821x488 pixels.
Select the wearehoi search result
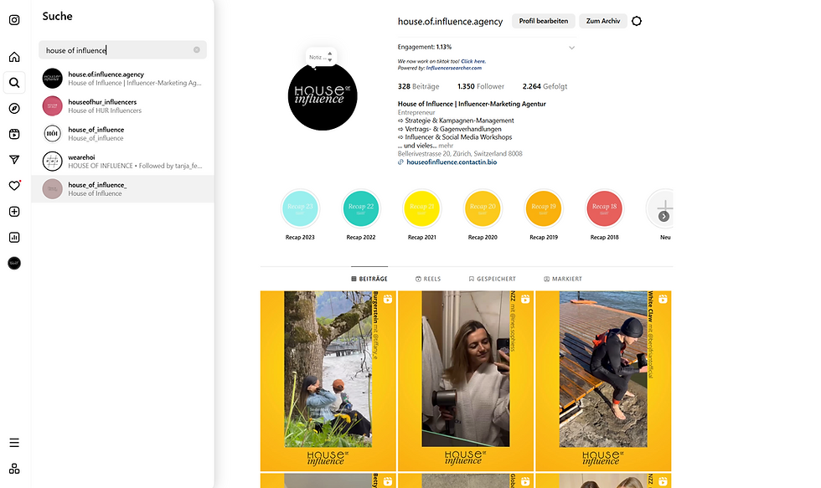122,161
